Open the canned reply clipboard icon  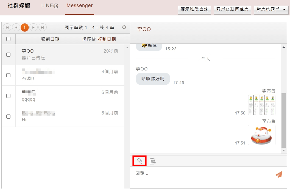coord(152,161)
